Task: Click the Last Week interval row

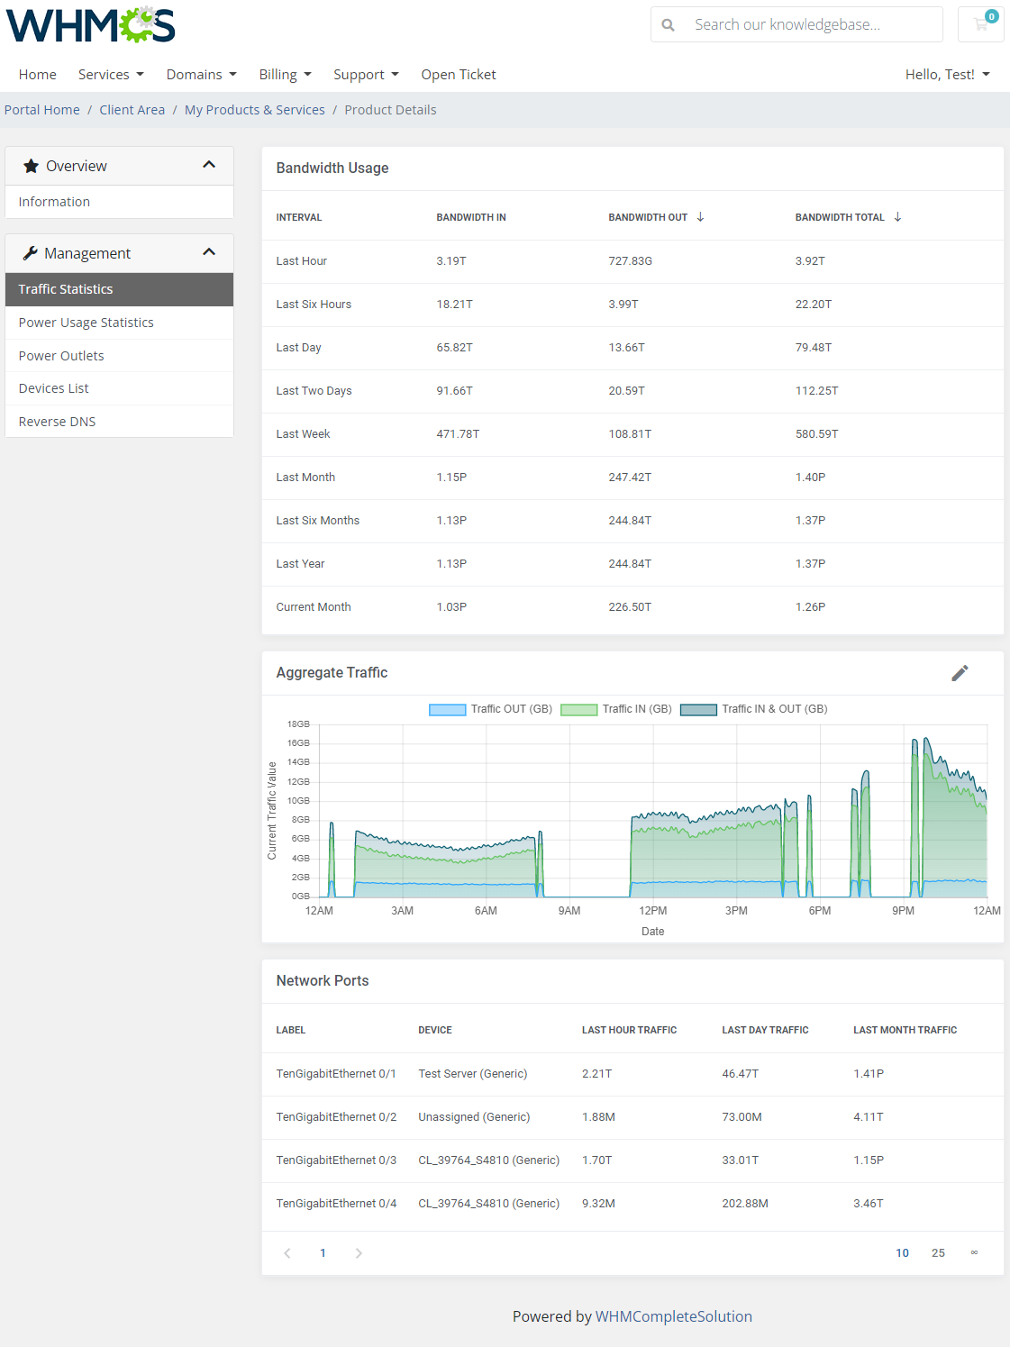Action: click(632, 434)
